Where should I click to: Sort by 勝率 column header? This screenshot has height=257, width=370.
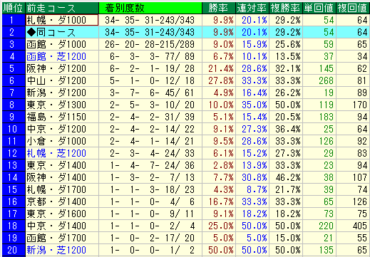click(219, 8)
